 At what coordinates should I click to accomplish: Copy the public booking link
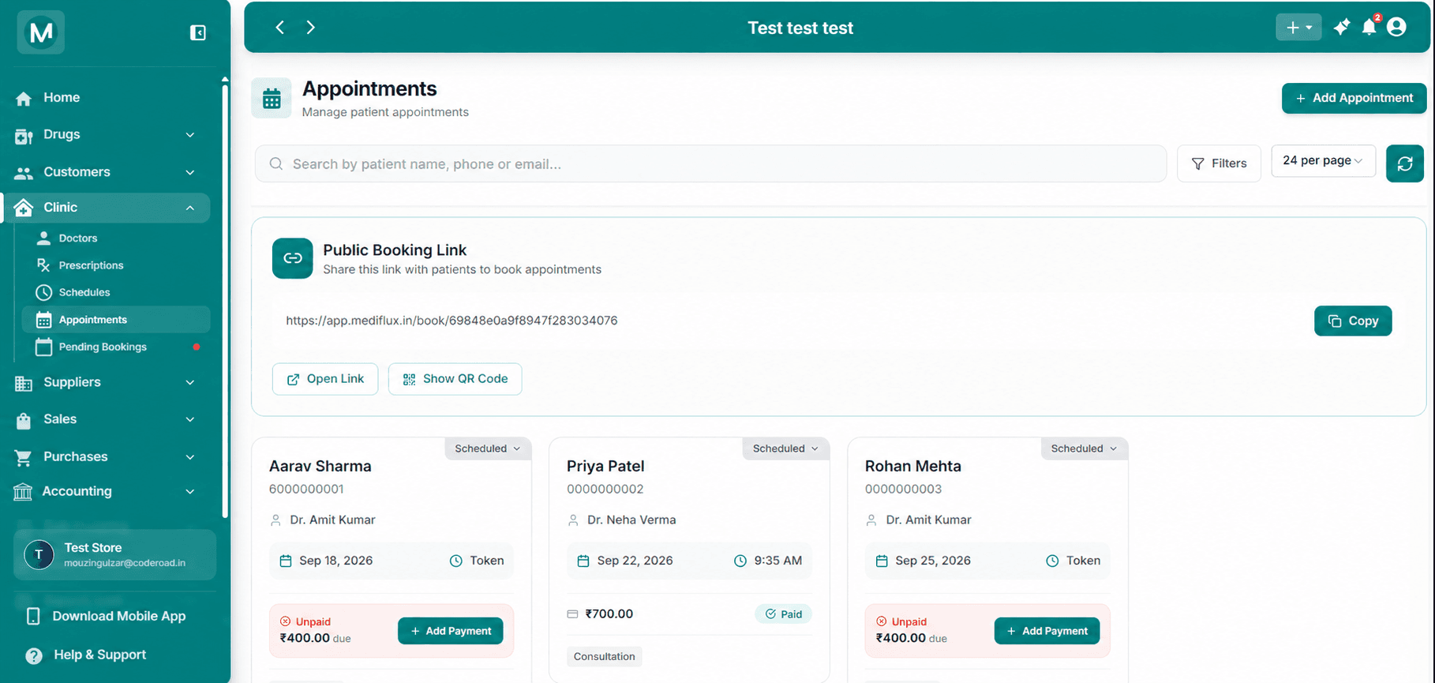pyautogui.click(x=1353, y=321)
